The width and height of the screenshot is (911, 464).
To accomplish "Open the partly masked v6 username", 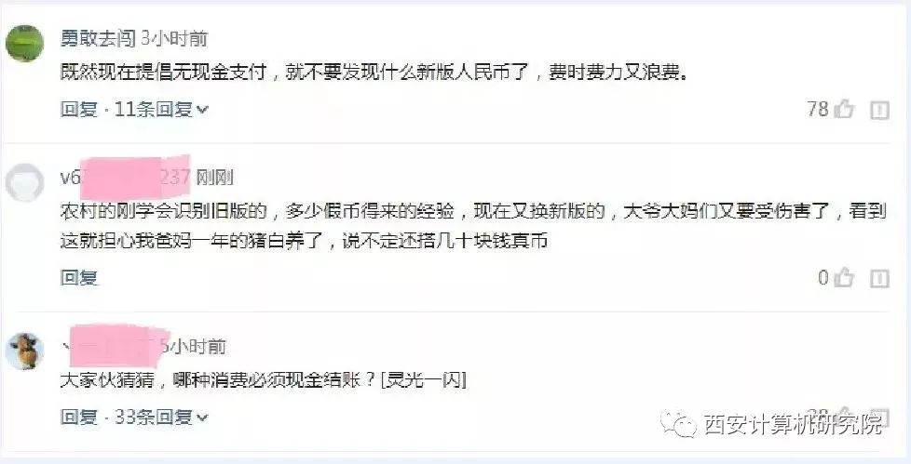I will pos(126,177).
